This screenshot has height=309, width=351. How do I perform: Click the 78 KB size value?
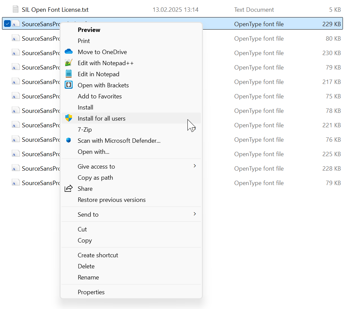(x=333, y=111)
